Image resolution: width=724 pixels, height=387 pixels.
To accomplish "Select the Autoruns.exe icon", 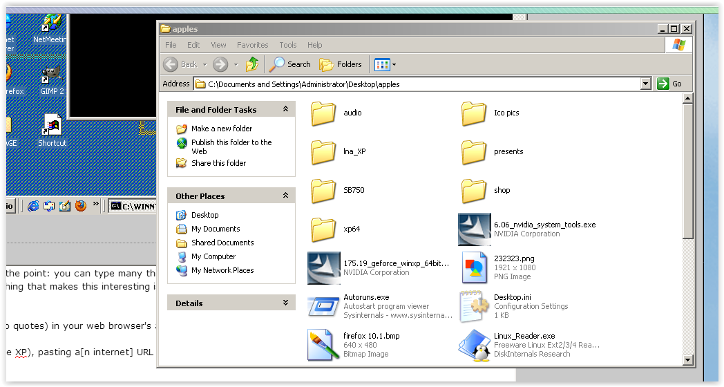I will point(324,306).
